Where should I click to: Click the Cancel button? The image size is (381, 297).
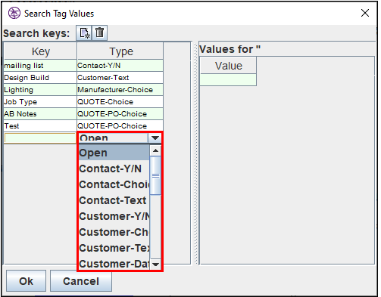click(x=81, y=281)
